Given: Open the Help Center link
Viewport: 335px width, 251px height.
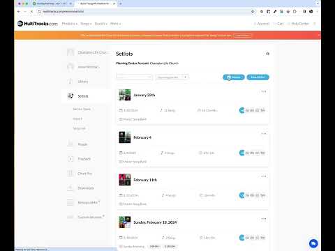Looking at the screenshot, I should coord(299,24).
